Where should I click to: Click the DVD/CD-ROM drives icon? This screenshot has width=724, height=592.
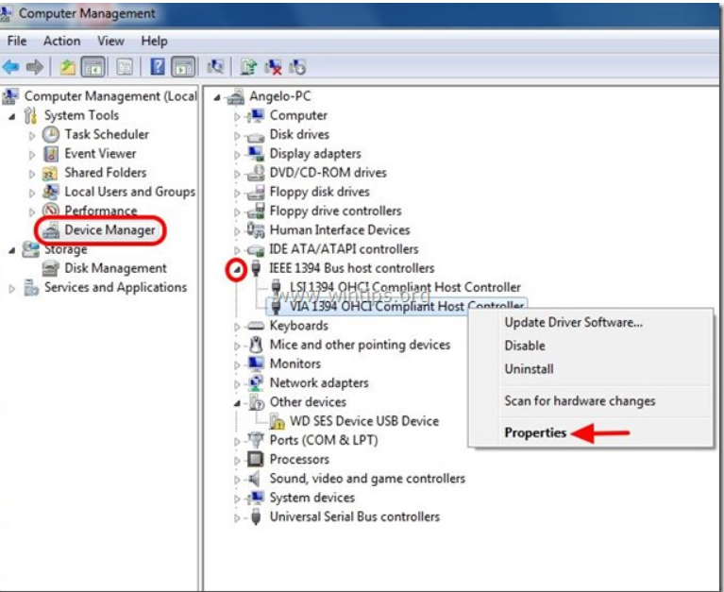tap(256, 172)
